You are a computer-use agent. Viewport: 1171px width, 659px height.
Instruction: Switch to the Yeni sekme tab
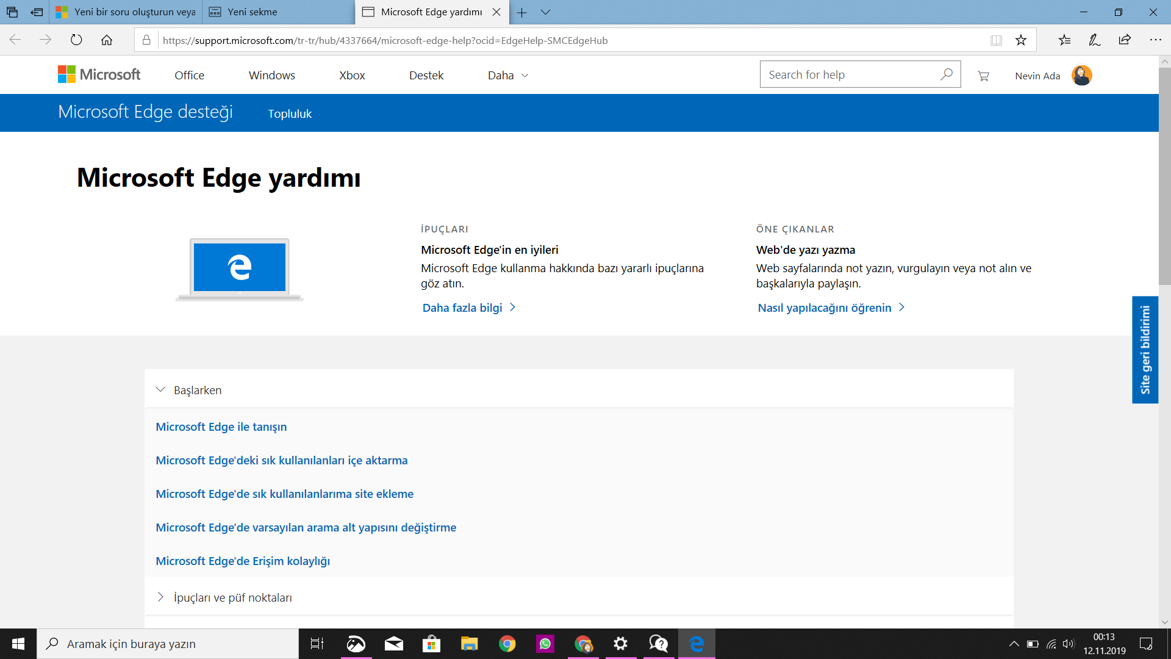pos(278,12)
